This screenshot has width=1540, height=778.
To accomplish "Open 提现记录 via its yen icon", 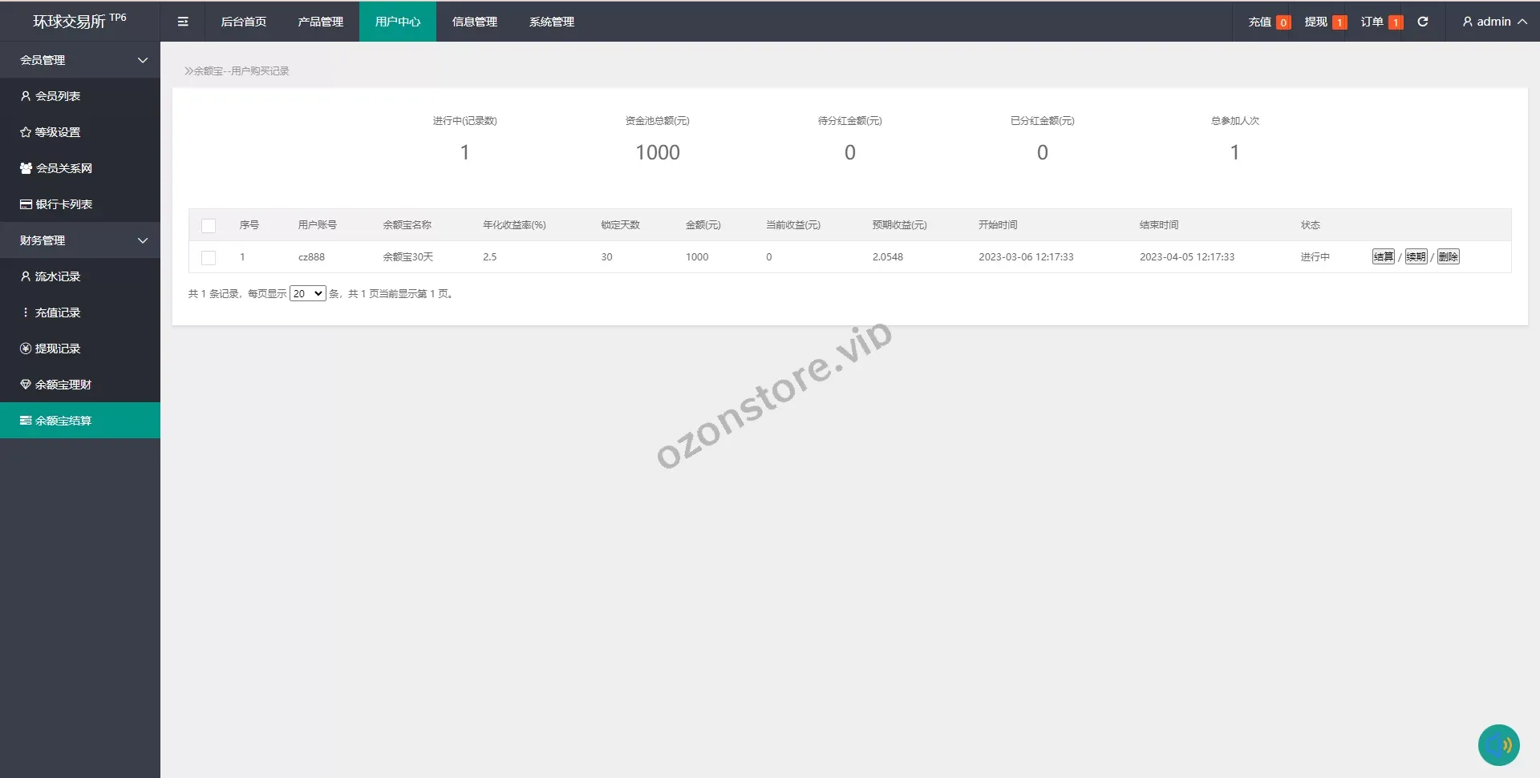I will (x=26, y=349).
